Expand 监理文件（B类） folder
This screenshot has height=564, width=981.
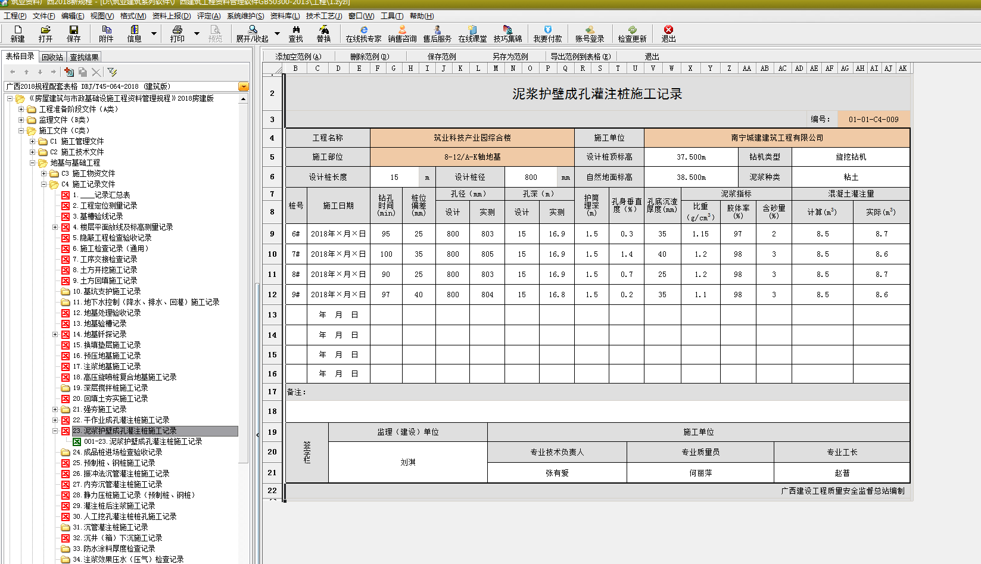[x=21, y=120]
